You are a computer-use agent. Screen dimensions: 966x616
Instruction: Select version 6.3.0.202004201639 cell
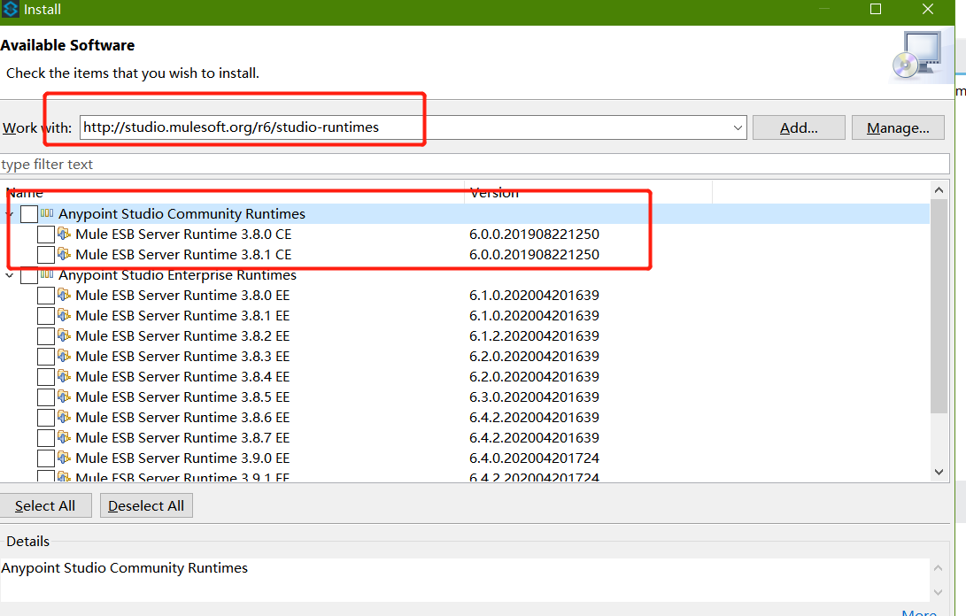pyautogui.click(x=534, y=397)
